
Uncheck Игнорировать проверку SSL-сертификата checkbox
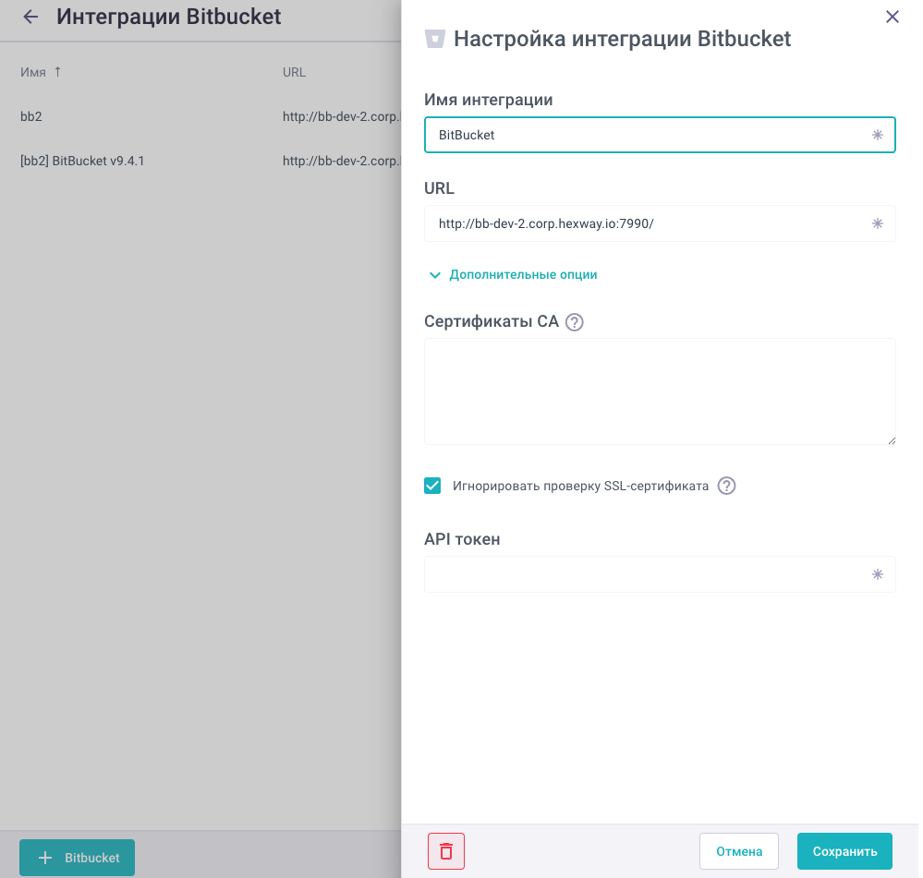pos(432,486)
